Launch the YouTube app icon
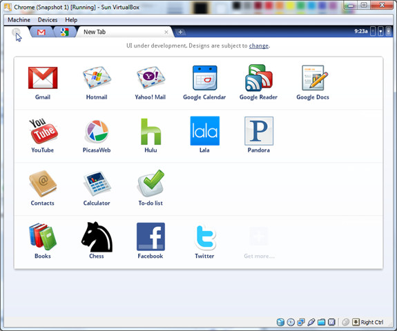The width and height of the screenshot is (397, 331). (43, 131)
